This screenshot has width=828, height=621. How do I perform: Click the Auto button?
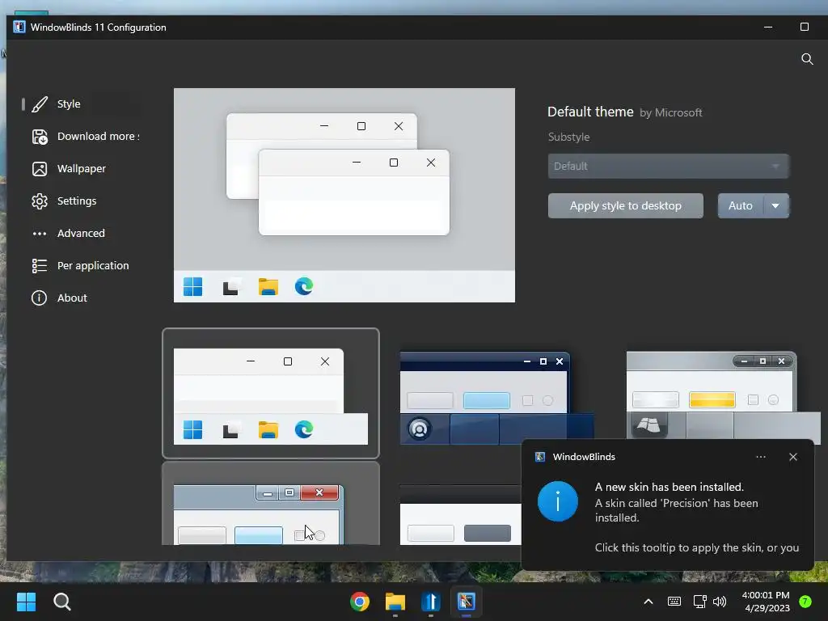pyautogui.click(x=741, y=205)
